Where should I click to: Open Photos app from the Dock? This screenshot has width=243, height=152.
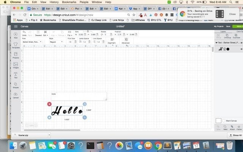[119, 146]
